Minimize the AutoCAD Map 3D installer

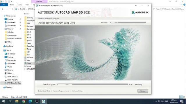136,5
